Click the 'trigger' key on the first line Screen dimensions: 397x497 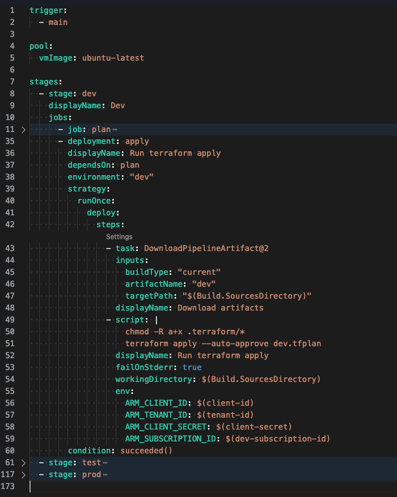pos(46,10)
